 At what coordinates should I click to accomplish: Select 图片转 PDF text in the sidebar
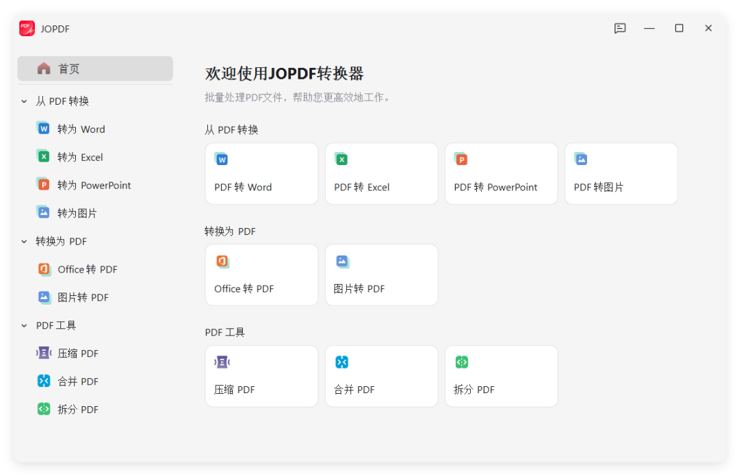pyautogui.click(x=83, y=297)
